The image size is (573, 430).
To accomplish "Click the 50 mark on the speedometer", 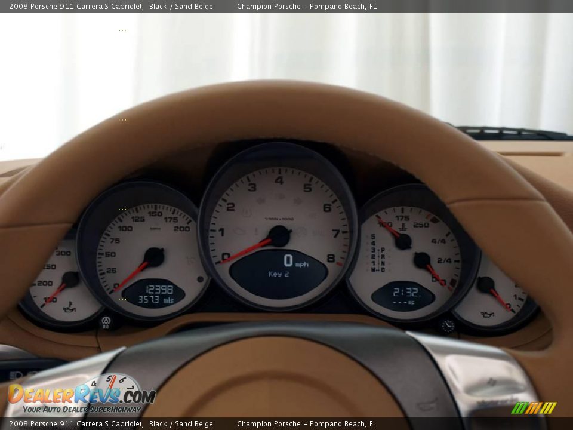I will point(110,254).
